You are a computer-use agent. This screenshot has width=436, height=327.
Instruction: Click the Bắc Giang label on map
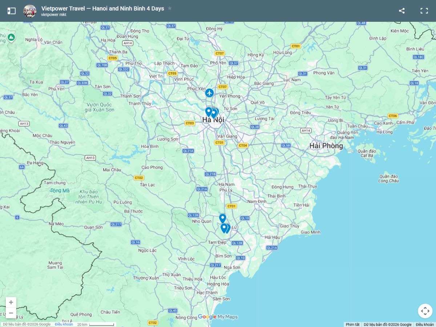264,83
